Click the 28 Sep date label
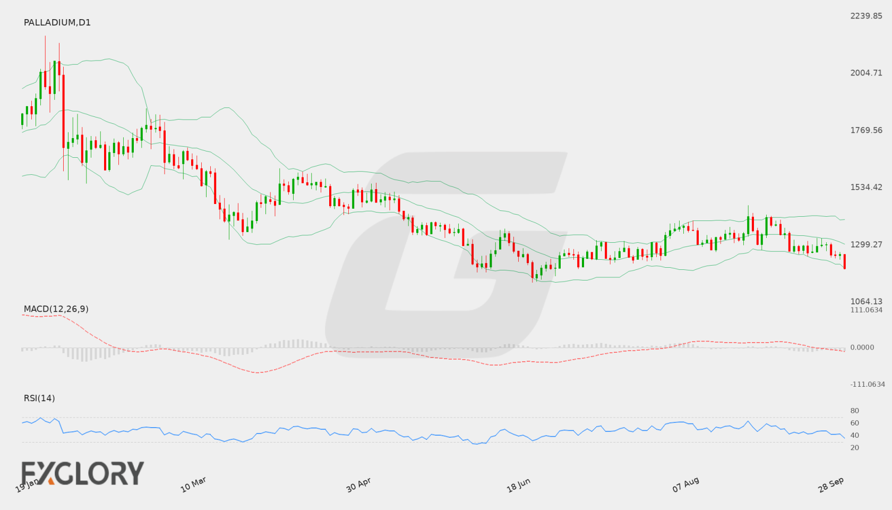The image size is (892, 510). [831, 484]
